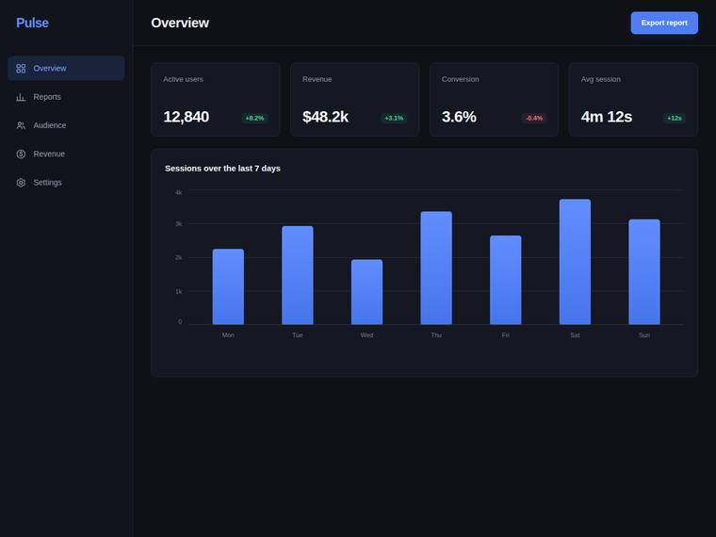Click the Saturday bar in sessions chart

(x=575, y=262)
